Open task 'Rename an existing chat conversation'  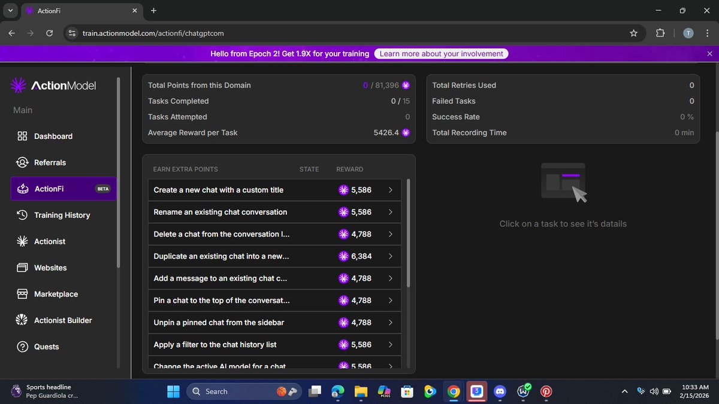[x=274, y=212]
